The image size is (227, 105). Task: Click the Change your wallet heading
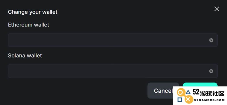click(33, 12)
